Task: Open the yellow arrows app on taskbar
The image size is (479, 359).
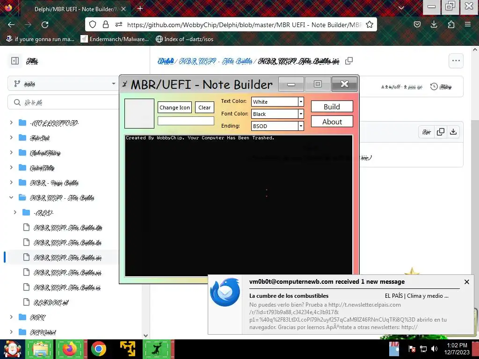Action: (128, 349)
